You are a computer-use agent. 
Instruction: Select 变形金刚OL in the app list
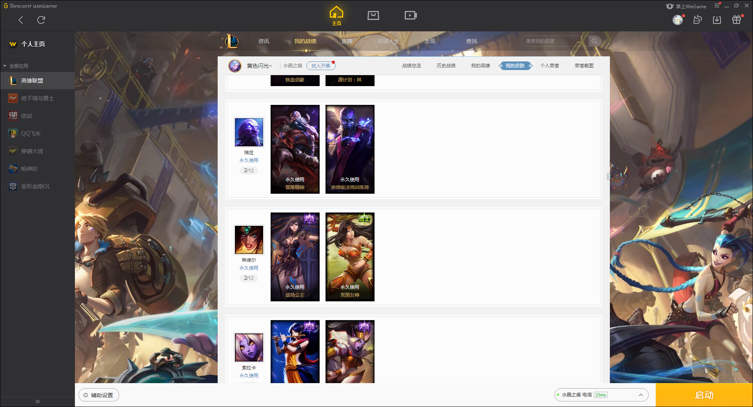click(x=37, y=186)
